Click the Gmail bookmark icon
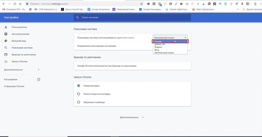The image size is (262, 137). click(4, 9)
